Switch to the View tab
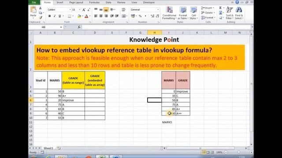Screen dimensions: 282x158 click(134, 3)
